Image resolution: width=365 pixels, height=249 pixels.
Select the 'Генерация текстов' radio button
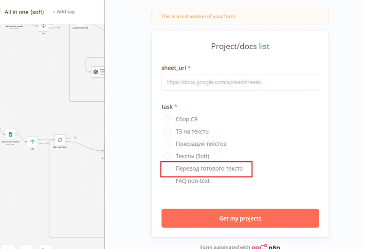pos(167,143)
